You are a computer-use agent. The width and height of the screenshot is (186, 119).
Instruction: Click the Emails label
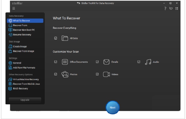115,62
